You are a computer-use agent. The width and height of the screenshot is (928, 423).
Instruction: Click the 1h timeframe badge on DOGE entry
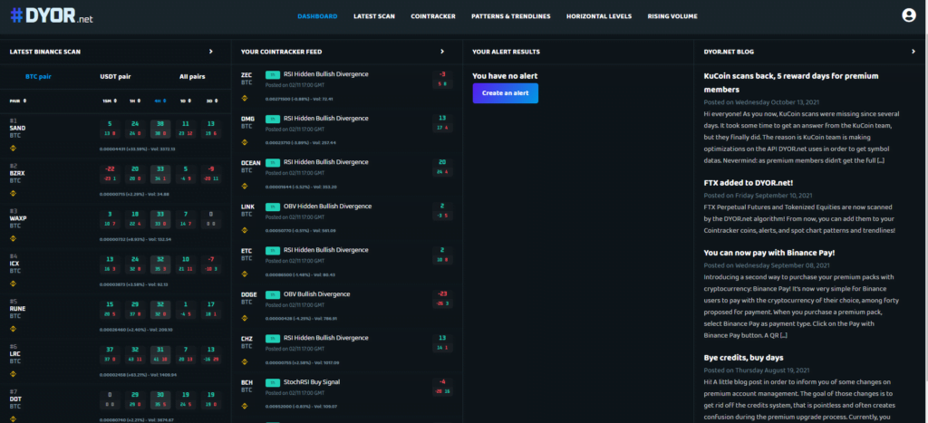(x=273, y=294)
